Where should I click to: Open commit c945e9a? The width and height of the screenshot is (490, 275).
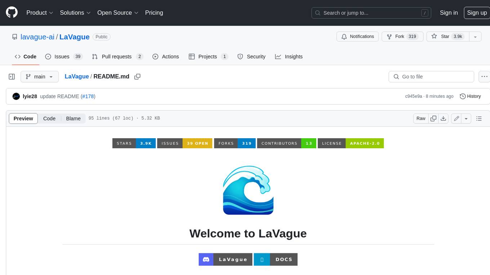(413, 96)
